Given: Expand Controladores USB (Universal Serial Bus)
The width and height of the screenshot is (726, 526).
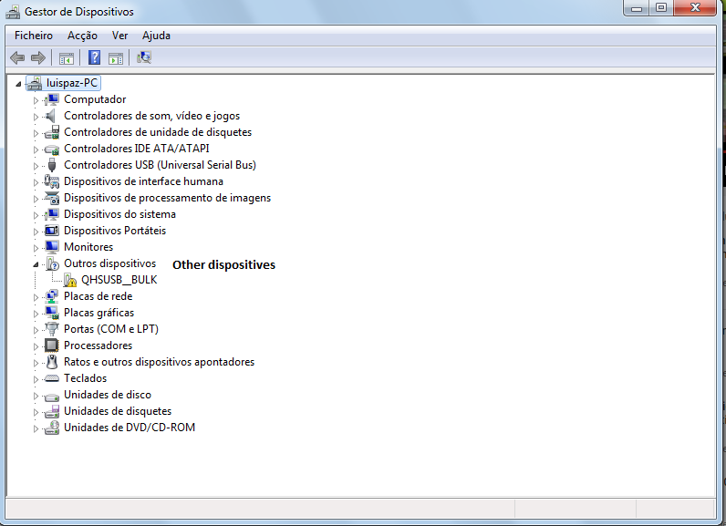Looking at the screenshot, I should coord(36,166).
